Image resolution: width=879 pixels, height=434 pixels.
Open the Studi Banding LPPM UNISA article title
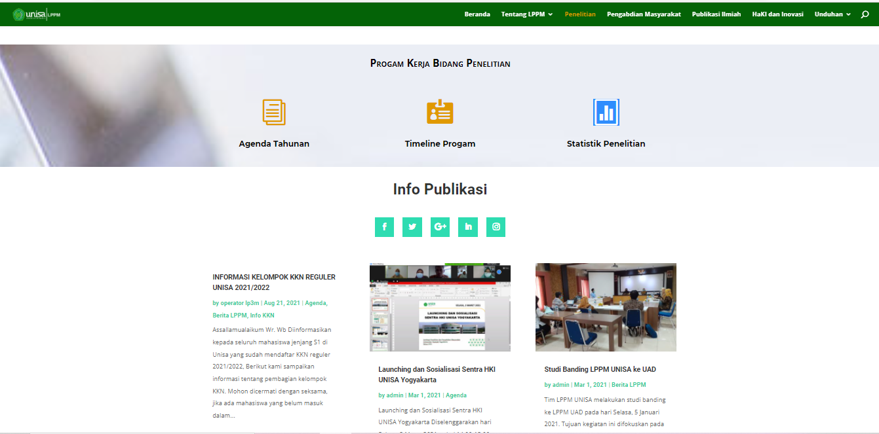pos(600,369)
